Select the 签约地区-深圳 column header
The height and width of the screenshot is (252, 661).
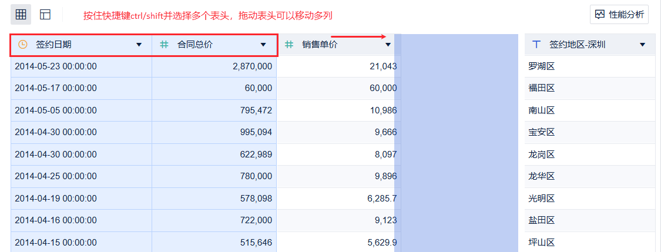pos(577,45)
